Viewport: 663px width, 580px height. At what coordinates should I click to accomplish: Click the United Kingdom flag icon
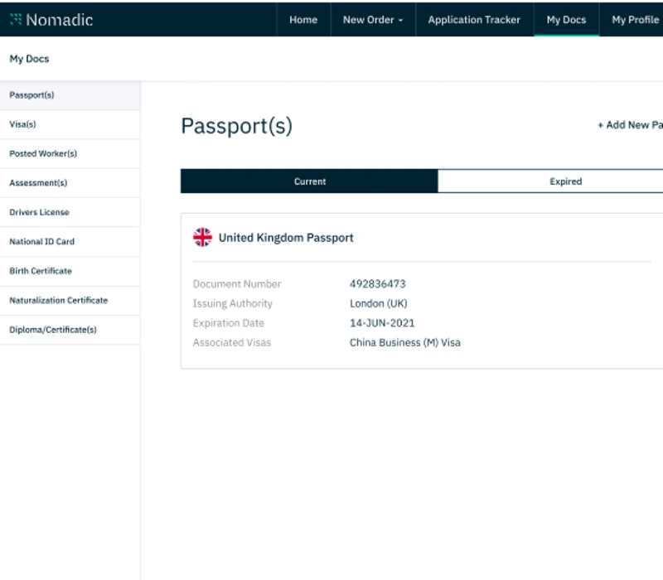point(202,238)
